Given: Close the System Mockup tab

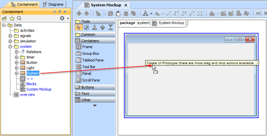Looking at the screenshot, I should [126, 5].
